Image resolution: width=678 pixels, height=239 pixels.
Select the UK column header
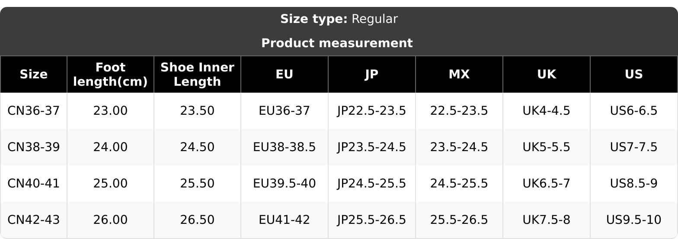tap(546, 74)
